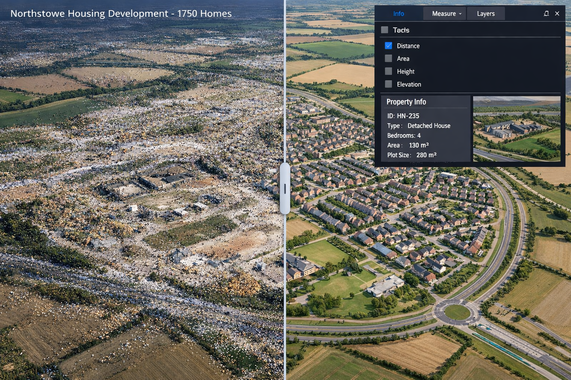Select the ID HN-235 text
Viewport: 571px width, 380px height.
[403, 116]
